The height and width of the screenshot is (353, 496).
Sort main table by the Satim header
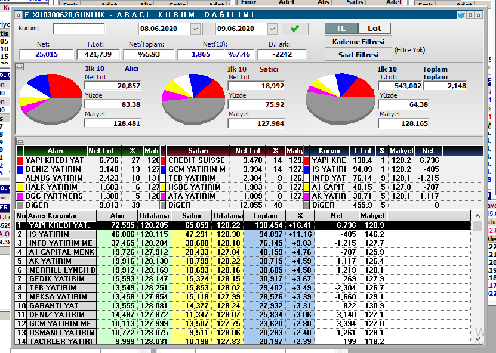point(192,216)
